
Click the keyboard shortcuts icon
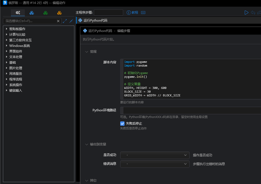[x=143, y=13]
